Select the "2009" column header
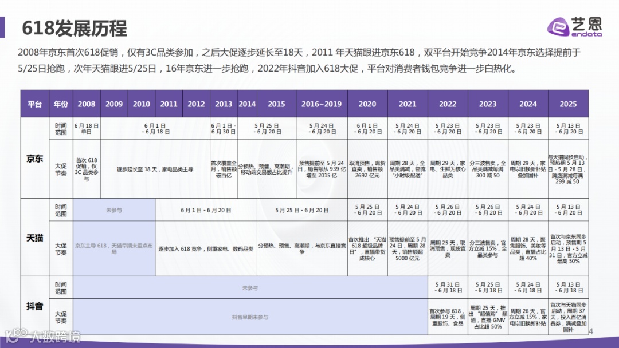Viewport: 619px width, 348px height. click(x=114, y=104)
